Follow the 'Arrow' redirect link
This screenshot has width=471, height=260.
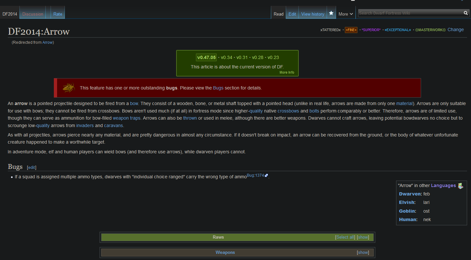47,42
